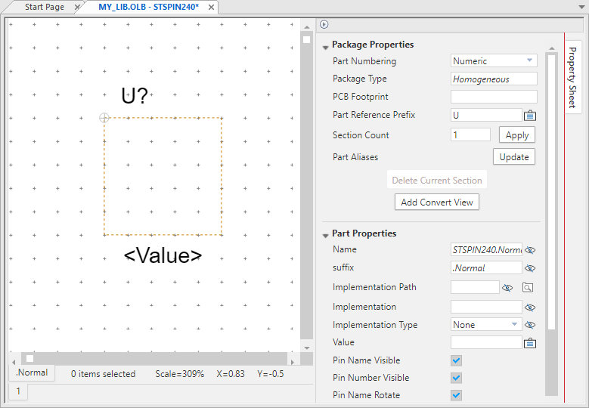Toggle visibility eye for the Implementation property

click(x=530, y=308)
